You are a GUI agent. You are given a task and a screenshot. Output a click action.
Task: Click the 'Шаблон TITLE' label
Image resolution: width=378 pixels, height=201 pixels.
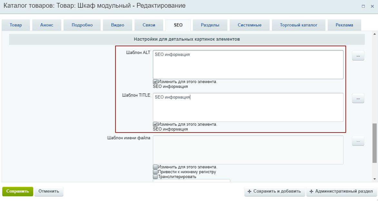[136, 95]
